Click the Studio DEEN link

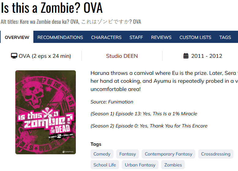click(122, 56)
